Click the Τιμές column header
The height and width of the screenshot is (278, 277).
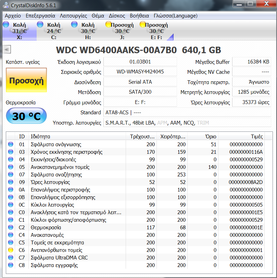pos(242,137)
